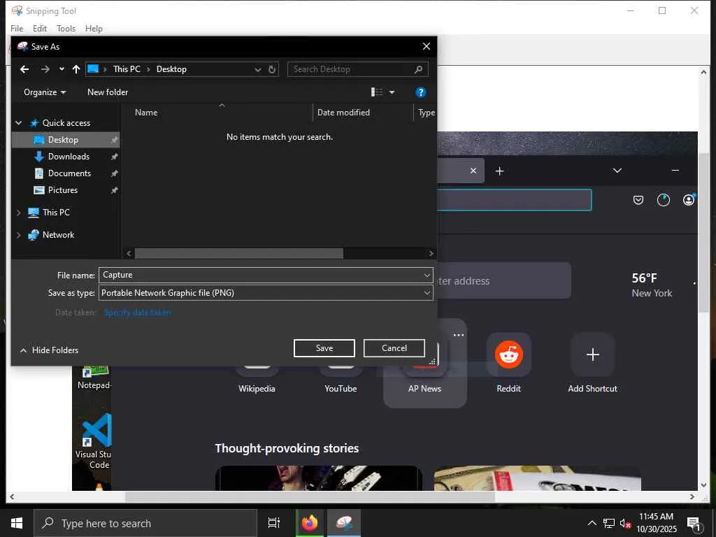Select Downloads in the sidebar
Screen dimensions: 716x537
coord(69,157)
